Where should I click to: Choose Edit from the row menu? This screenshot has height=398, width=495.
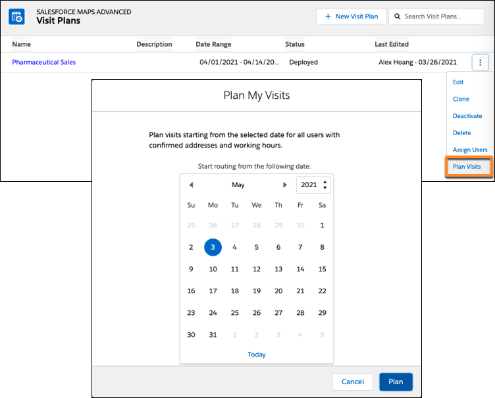(458, 82)
